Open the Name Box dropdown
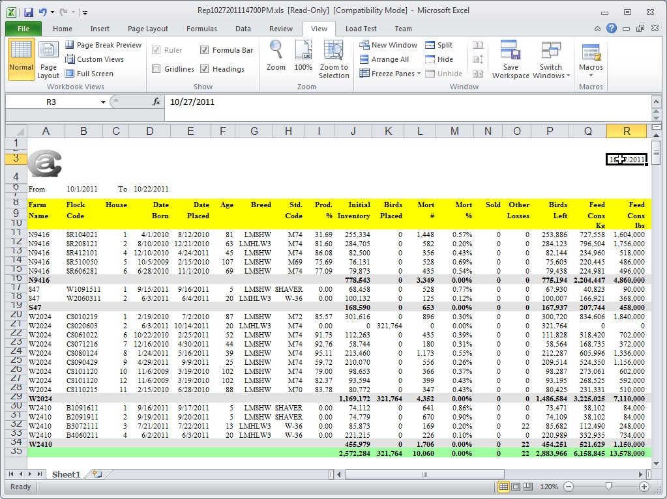Screen dimensions: 667x499 [103, 102]
